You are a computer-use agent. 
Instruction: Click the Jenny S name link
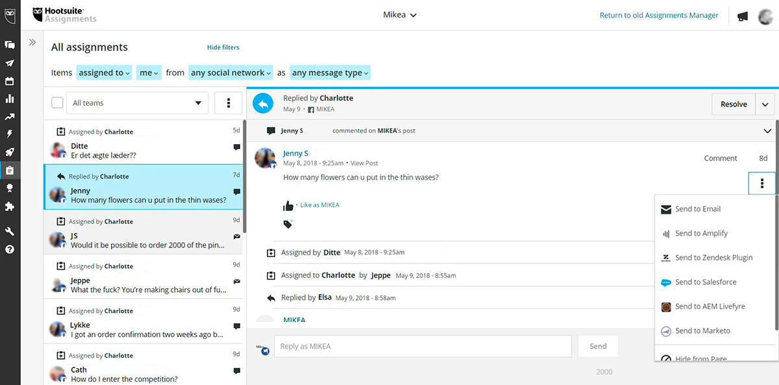(x=296, y=153)
